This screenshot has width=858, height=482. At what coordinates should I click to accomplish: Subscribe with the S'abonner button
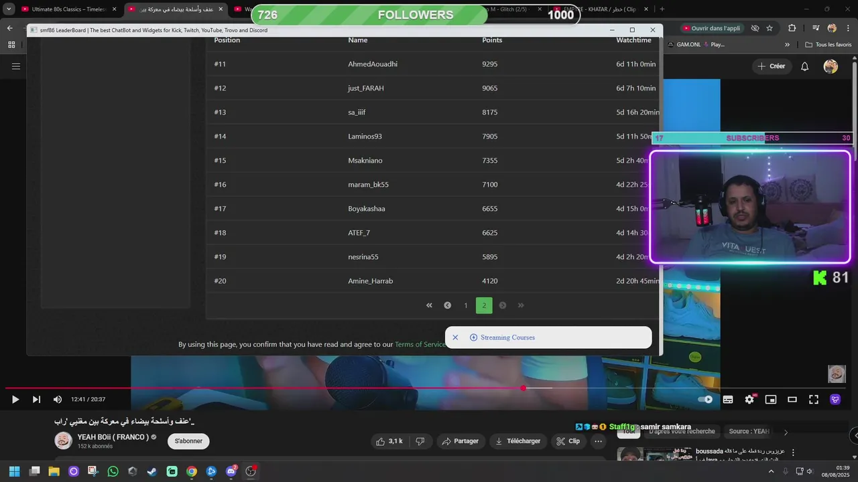tap(188, 441)
